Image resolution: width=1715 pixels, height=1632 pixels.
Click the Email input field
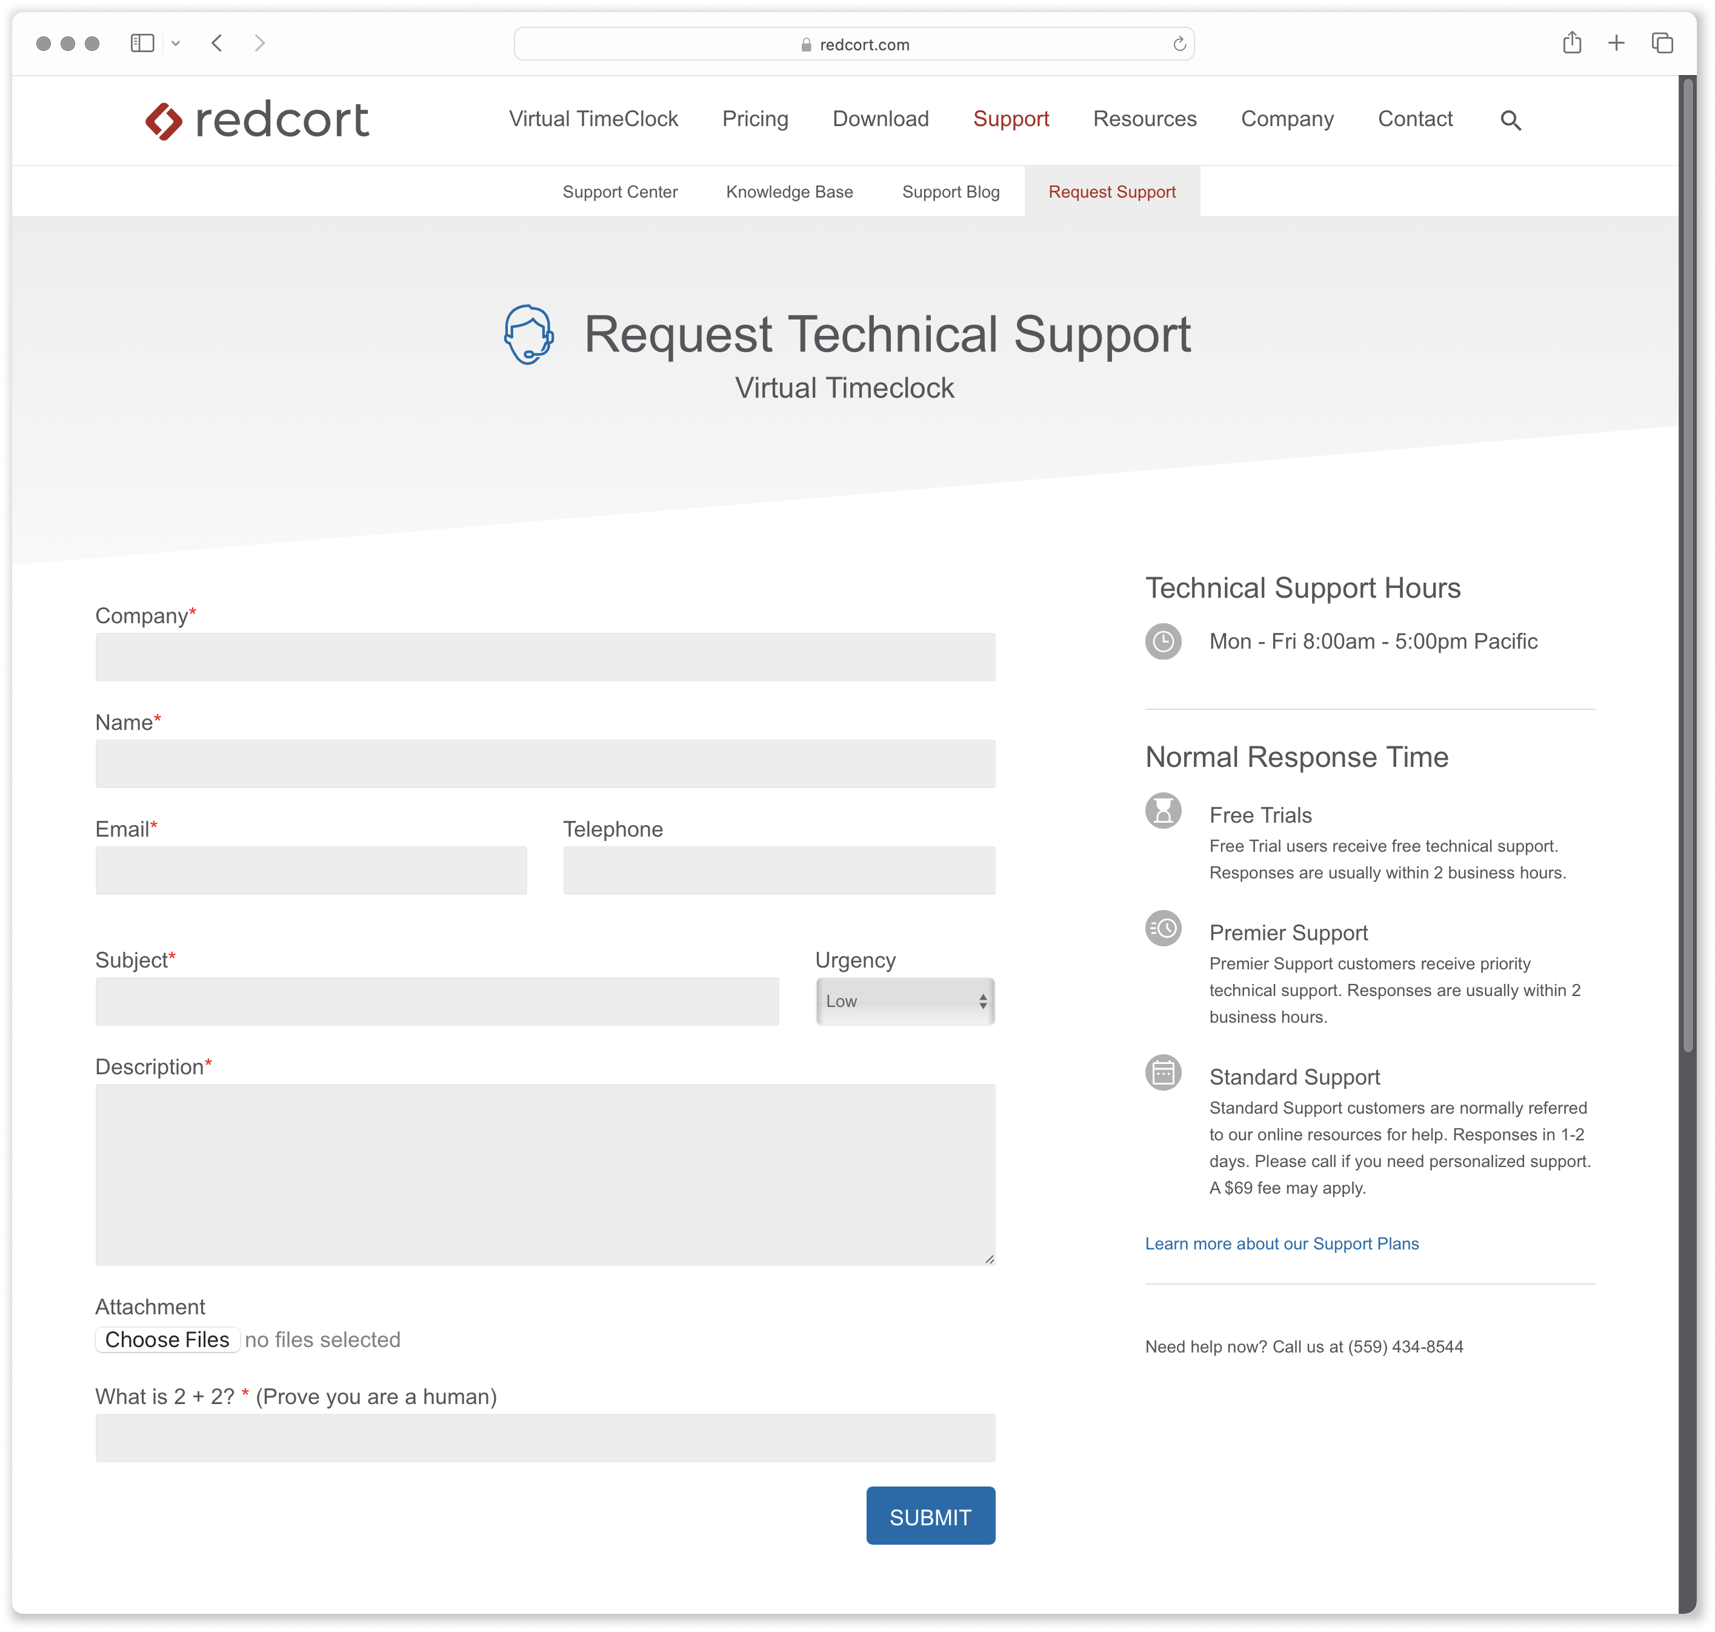tap(311, 872)
